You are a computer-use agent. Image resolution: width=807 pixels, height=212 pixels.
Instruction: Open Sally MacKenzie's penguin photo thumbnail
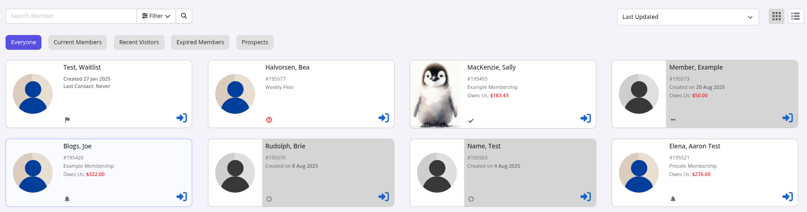(436, 94)
